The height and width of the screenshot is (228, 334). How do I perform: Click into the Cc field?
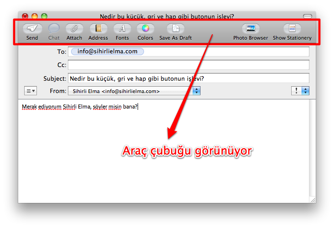[188, 65]
